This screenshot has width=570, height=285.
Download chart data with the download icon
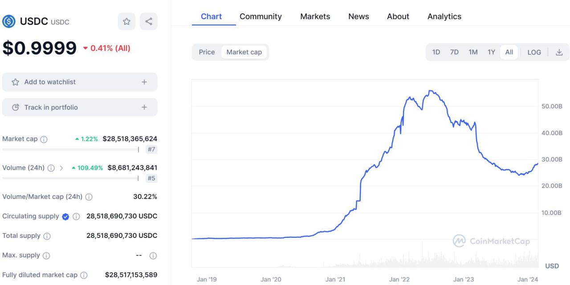pos(559,52)
